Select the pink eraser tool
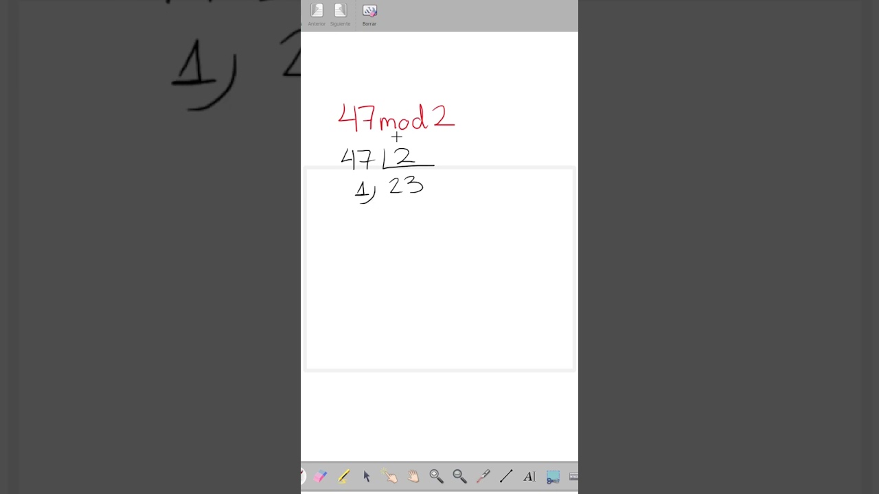Image resolution: width=879 pixels, height=494 pixels. 321,476
